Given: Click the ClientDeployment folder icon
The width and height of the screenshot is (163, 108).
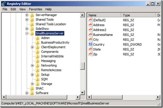Looking at the screenshot, I should 37,47.
